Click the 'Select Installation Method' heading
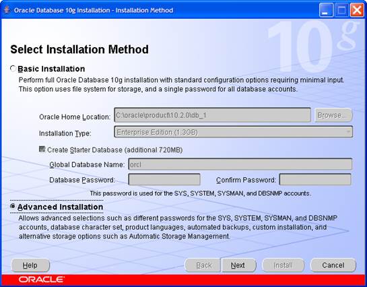Screen dimensions: 367x287 point(79,49)
